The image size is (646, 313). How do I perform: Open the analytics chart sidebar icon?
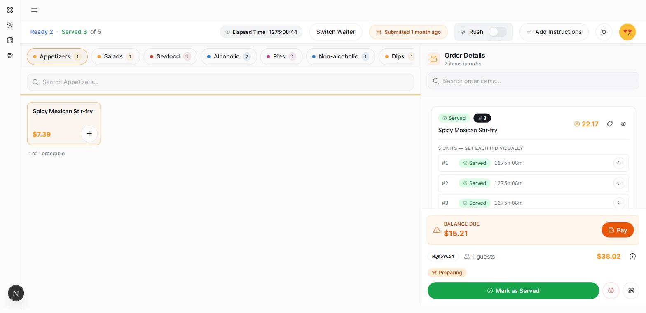point(10,40)
